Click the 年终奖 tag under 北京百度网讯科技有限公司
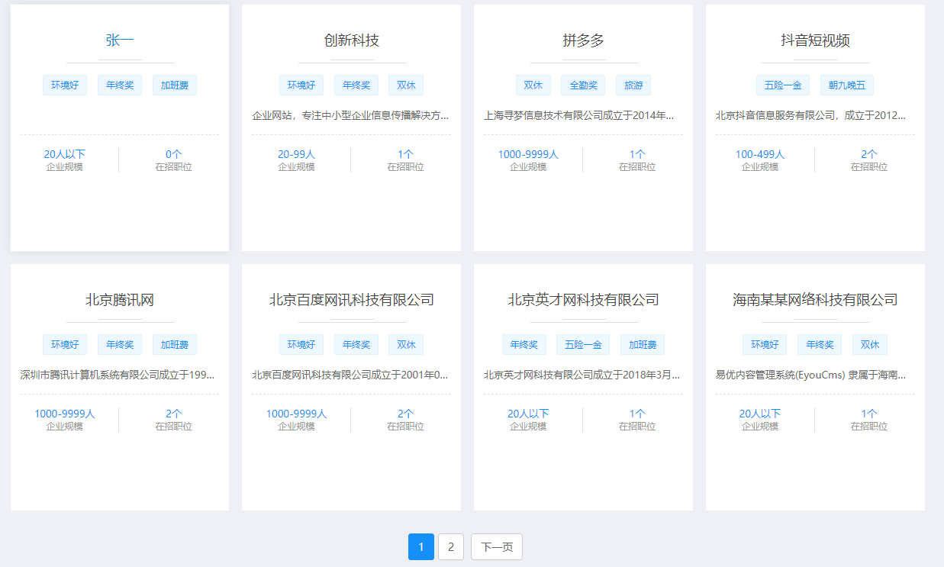This screenshot has width=944, height=567. 356,345
